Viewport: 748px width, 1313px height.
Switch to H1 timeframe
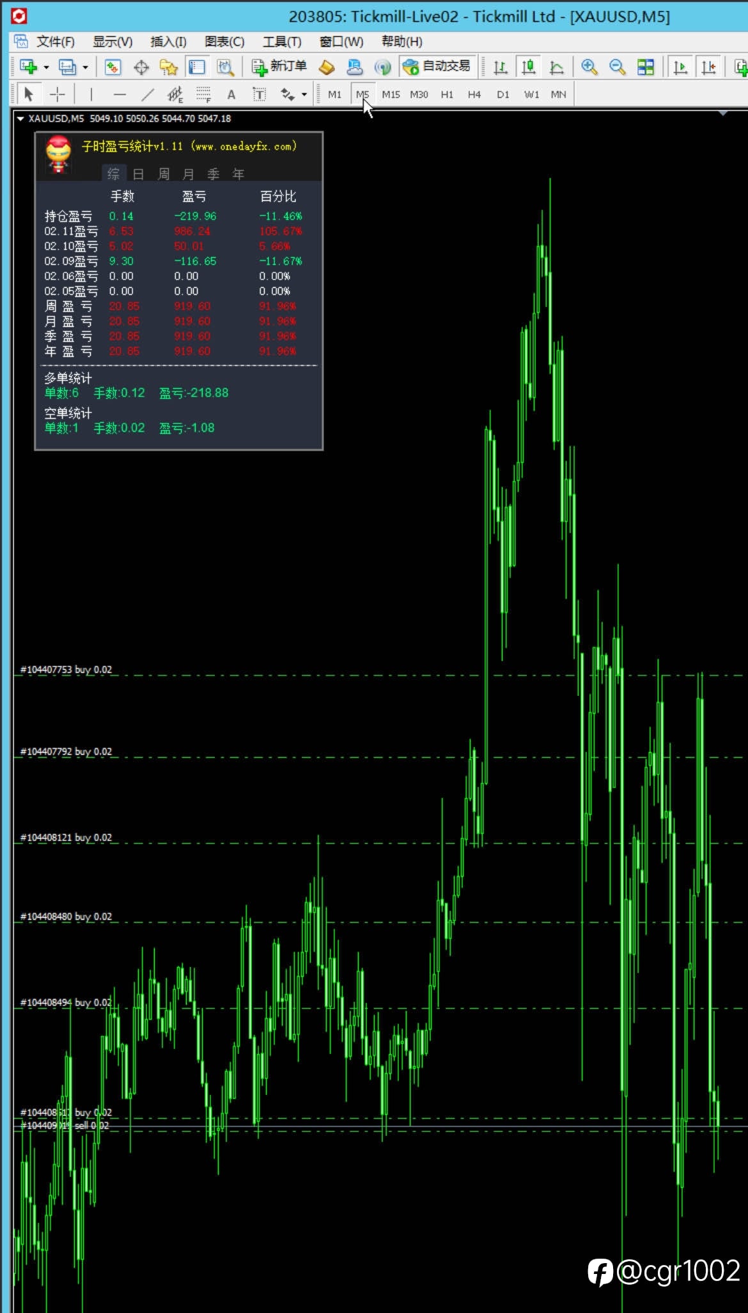[447, 95]
